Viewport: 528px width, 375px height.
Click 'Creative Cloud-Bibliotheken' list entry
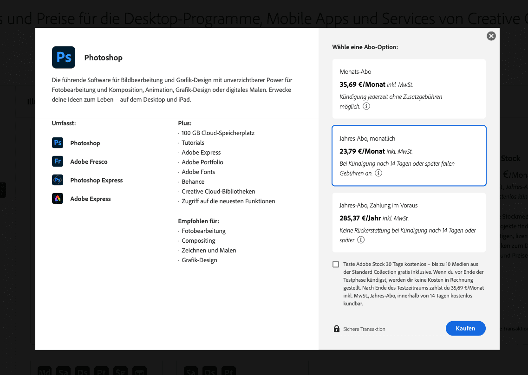(218, 192)
